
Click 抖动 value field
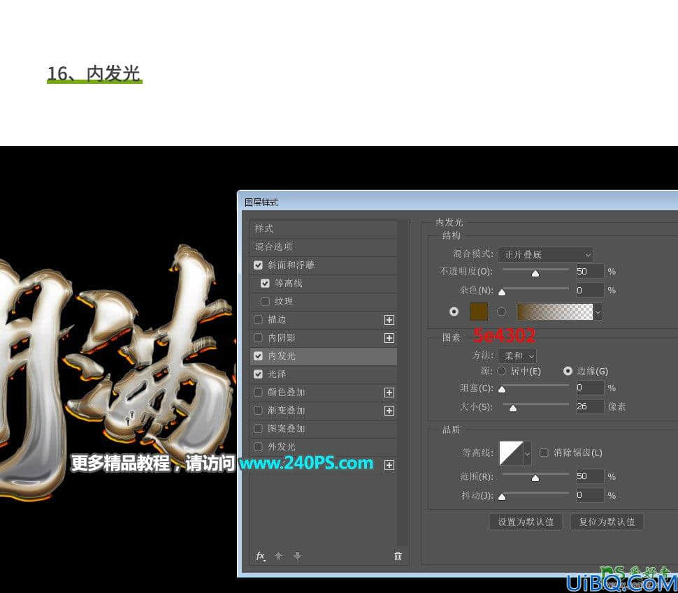[589, 495]
